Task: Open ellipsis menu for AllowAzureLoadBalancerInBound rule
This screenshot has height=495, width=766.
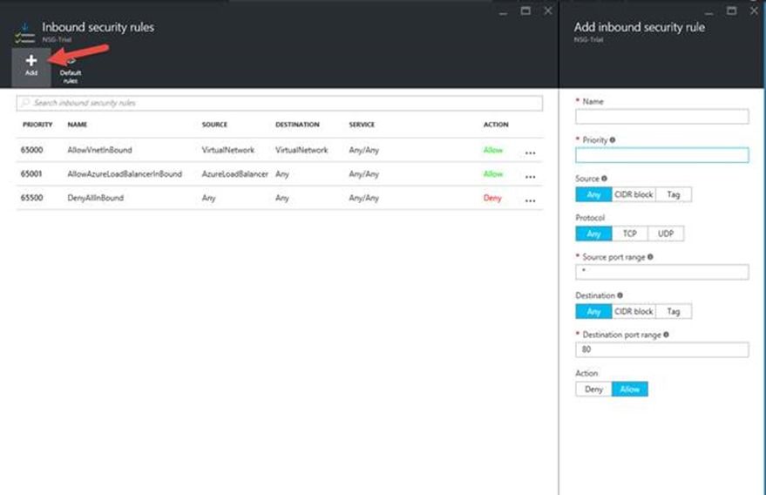Action: pyautogui.click(x=530, y=177)
